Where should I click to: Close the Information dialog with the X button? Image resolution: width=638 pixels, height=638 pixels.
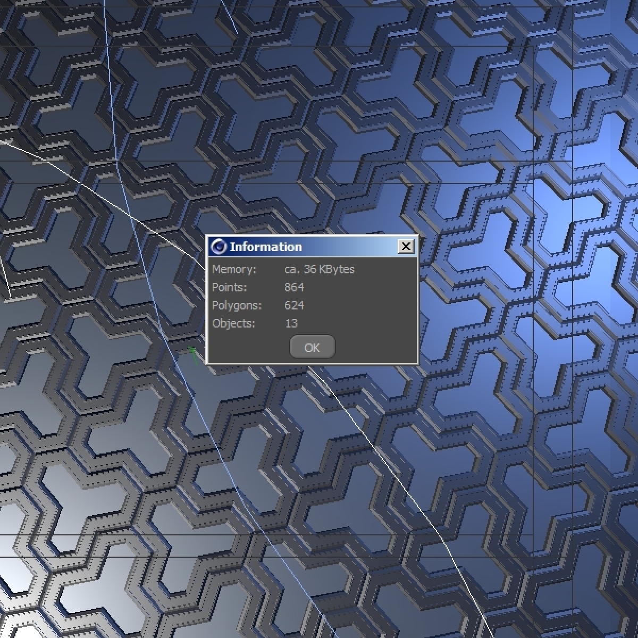tap(406, 246)
